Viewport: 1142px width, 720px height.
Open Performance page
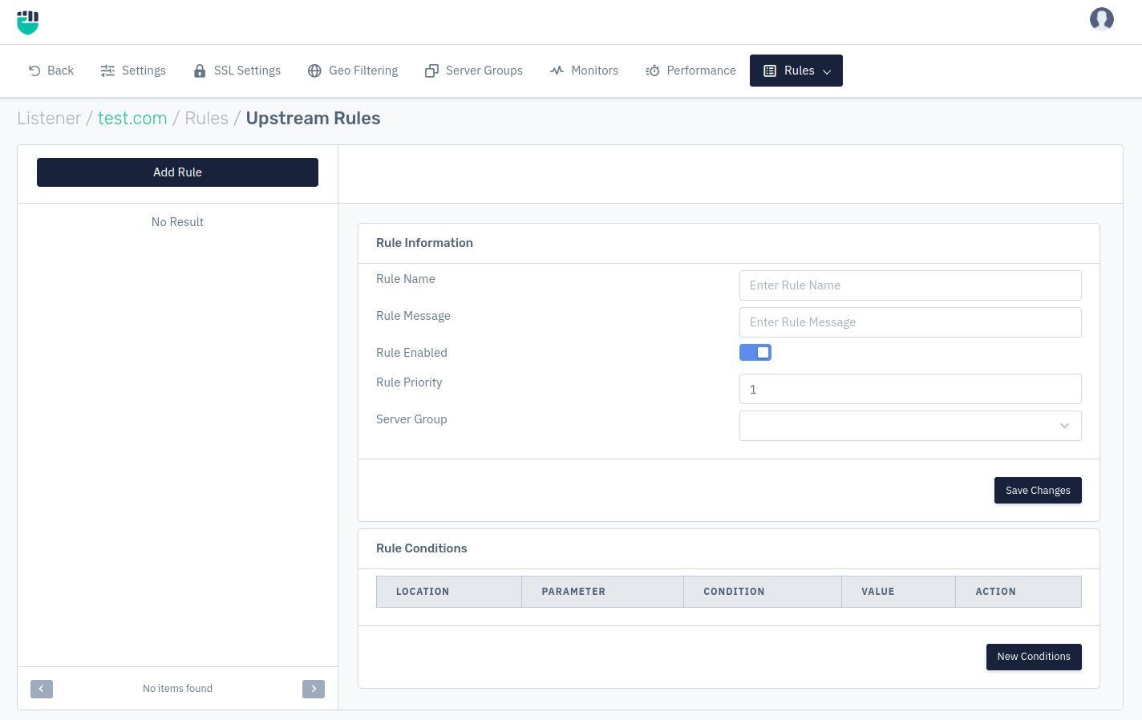coord(691,71)
